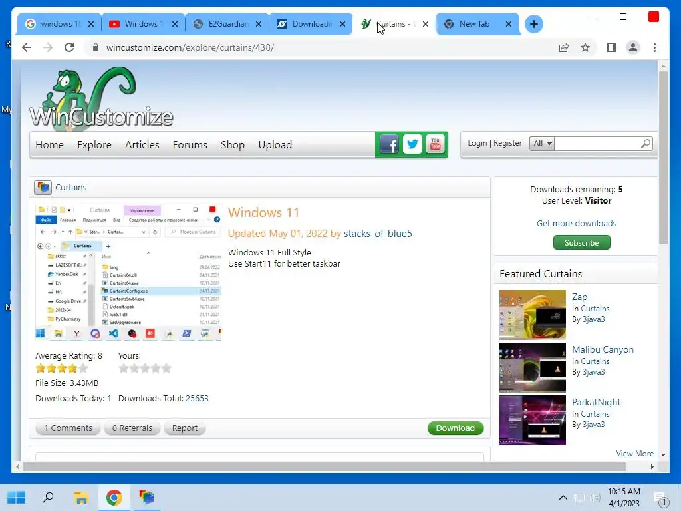Open the Upload menu item
The width and height of the screenshot is (681, 511).
(275, 144)
